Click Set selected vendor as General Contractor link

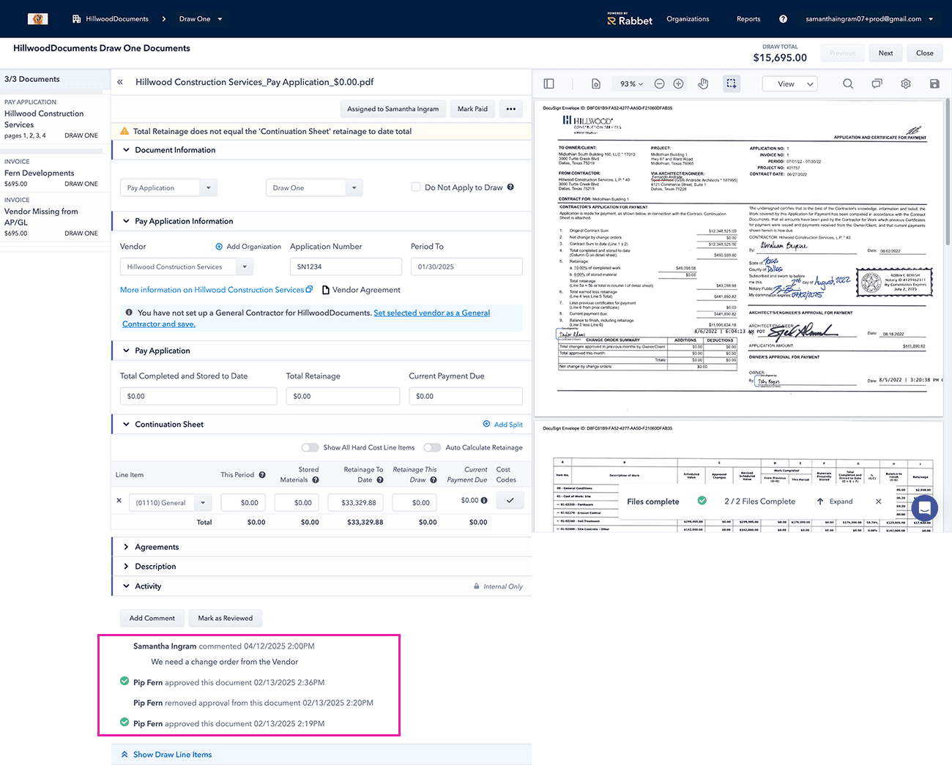306,318
